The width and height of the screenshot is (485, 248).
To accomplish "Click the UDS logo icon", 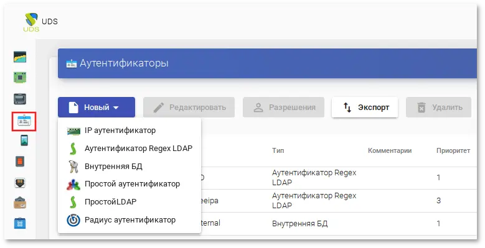I will click(x=31, y=22).
